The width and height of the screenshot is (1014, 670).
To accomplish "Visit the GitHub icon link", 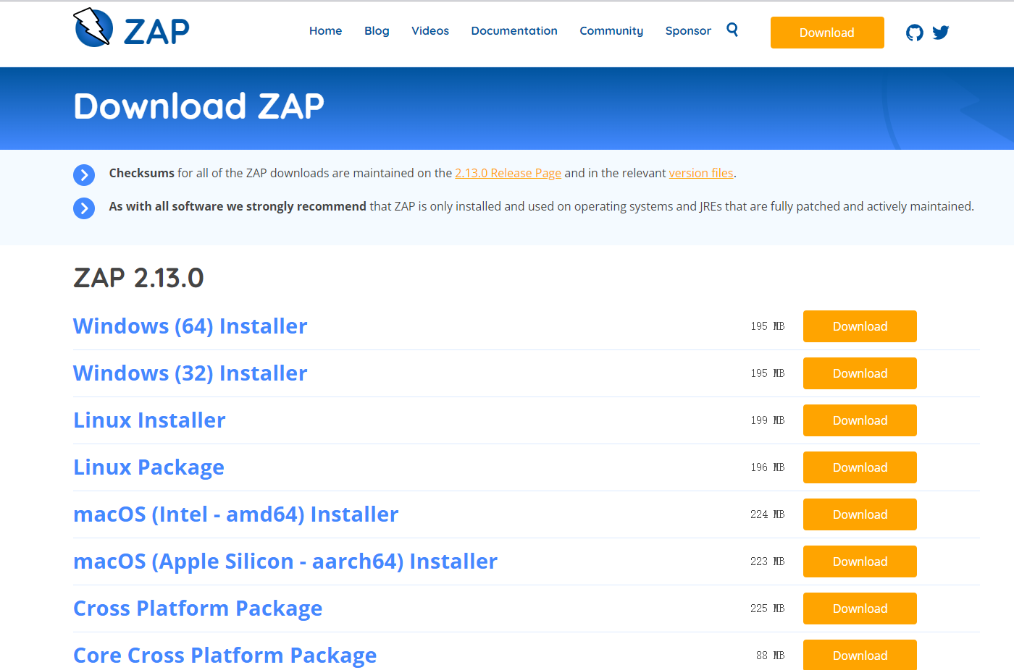I will (x=915, y=33).
